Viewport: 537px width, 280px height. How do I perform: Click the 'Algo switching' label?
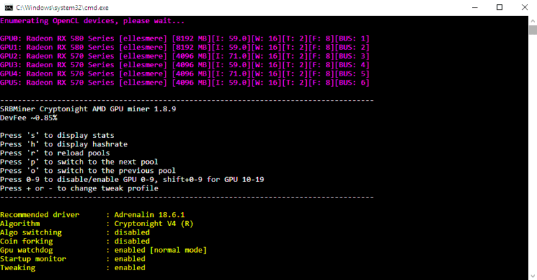tap(31, 232)
